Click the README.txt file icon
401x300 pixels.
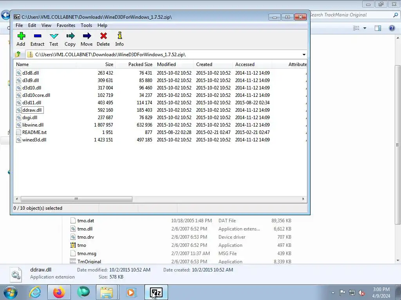pos(18,132)
